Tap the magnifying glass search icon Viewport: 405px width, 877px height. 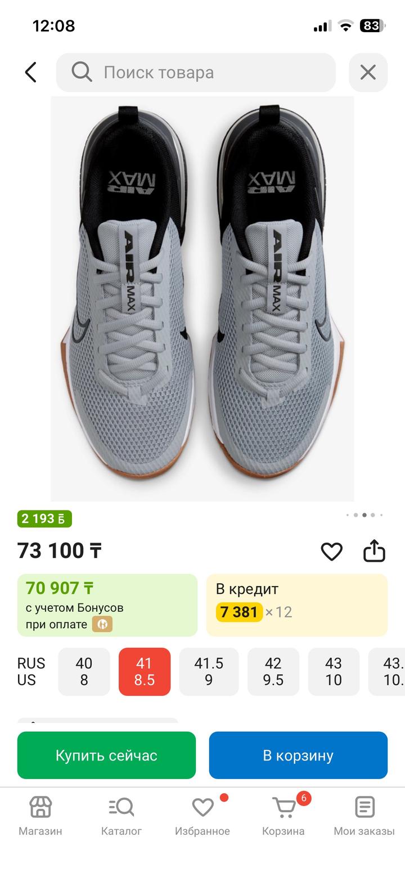pyautogui.click(x=82, y=72)
